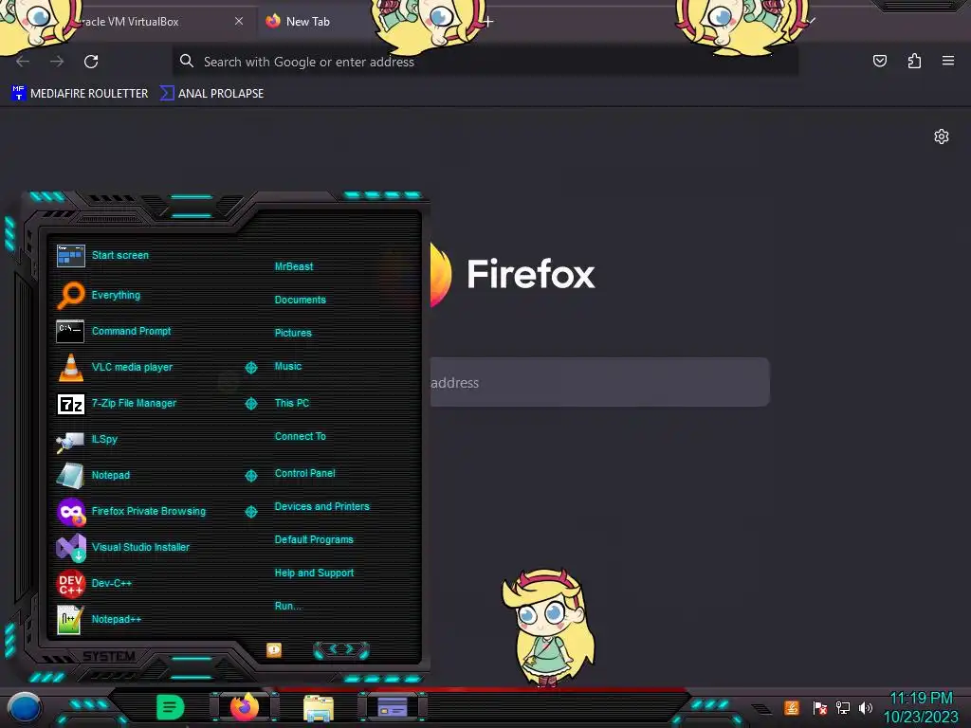Open MrBeast user folder
This screenshot has width=971, height=728.
pos(294,266)
